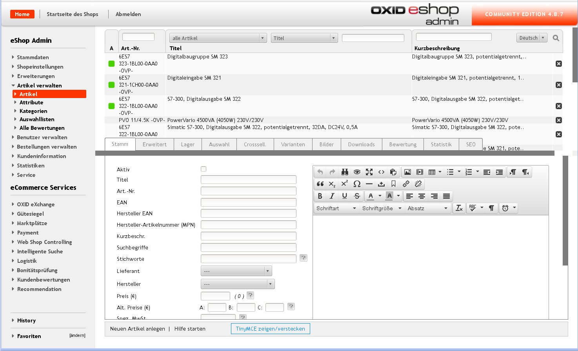Toggle the Aktiv checkbox
This screenshot has height=351, width=578.
click(x=204, y=169)
